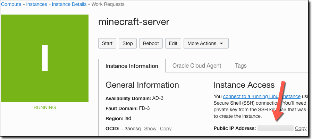Click the Region iad text
Viewport: 312px width, 140px height.
118,119
